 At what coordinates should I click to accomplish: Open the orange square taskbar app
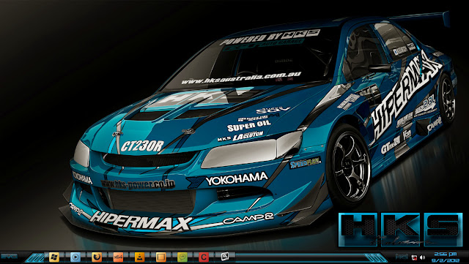click(161, 257)
